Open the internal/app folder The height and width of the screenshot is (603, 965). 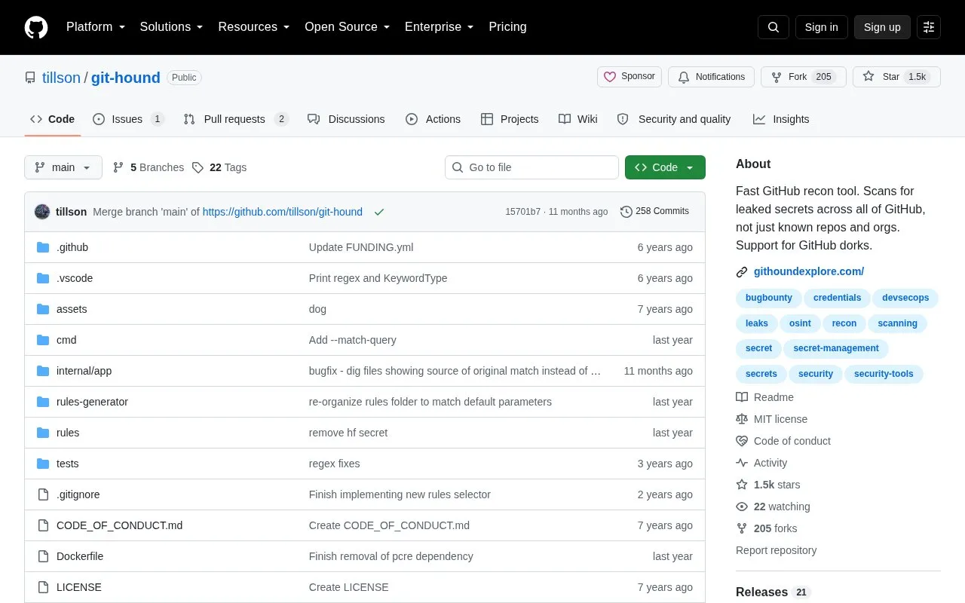click(84, 371)
